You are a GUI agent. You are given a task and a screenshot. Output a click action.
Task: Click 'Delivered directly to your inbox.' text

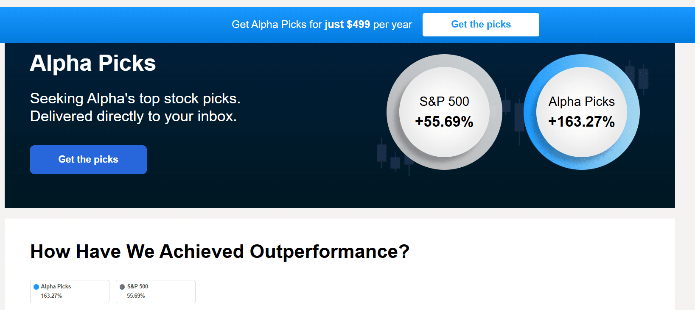pos(133,116)
